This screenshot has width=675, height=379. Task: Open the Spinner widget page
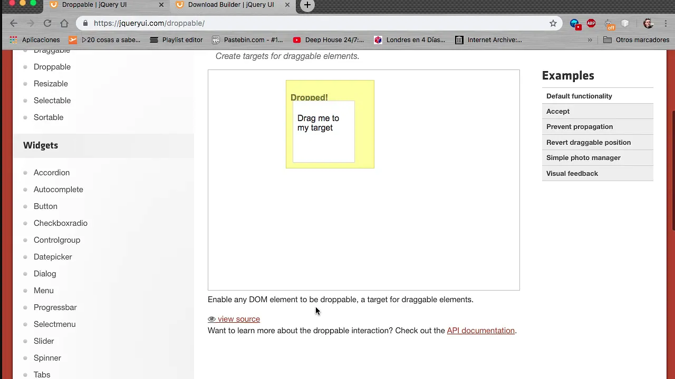(x=47, y=358)
